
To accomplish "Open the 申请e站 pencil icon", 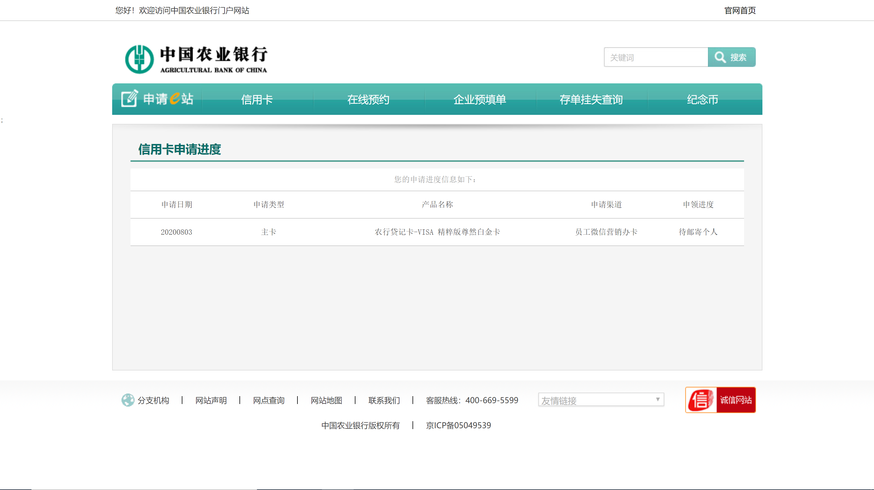I will click(x=130, y=99).
